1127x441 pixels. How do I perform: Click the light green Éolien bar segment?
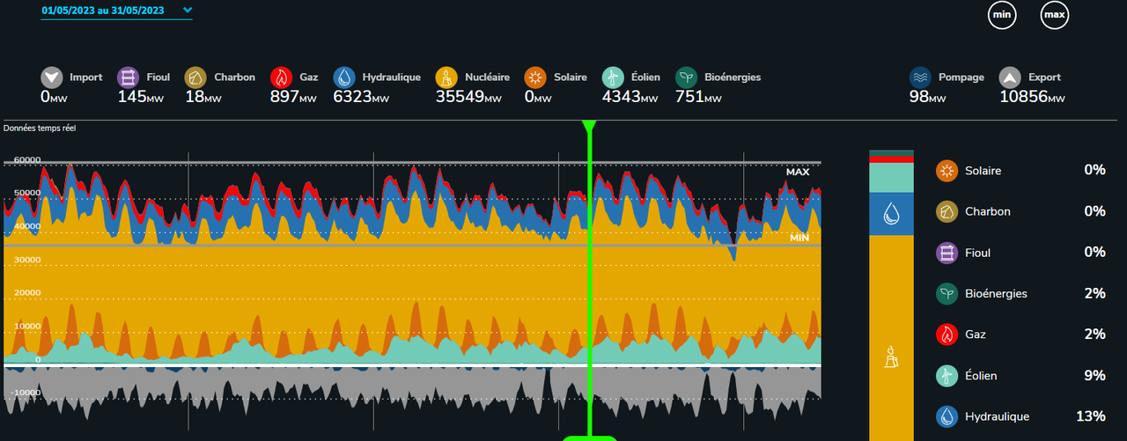coord(891,179)
